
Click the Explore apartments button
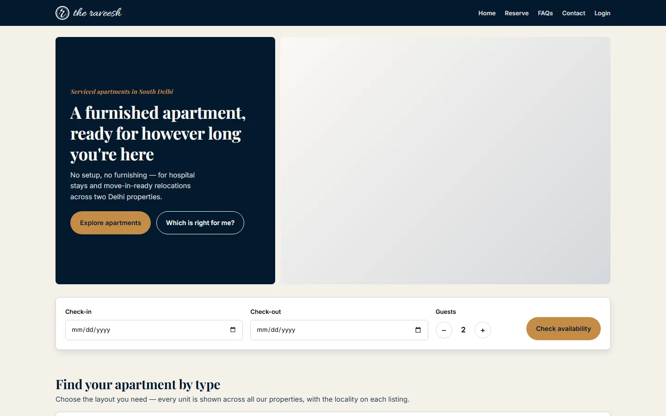111,223
